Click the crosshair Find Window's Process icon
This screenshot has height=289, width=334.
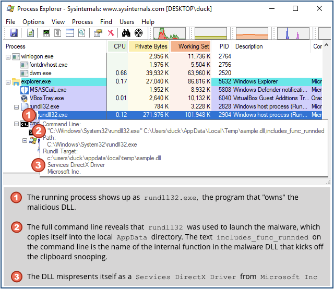point(138,33)
